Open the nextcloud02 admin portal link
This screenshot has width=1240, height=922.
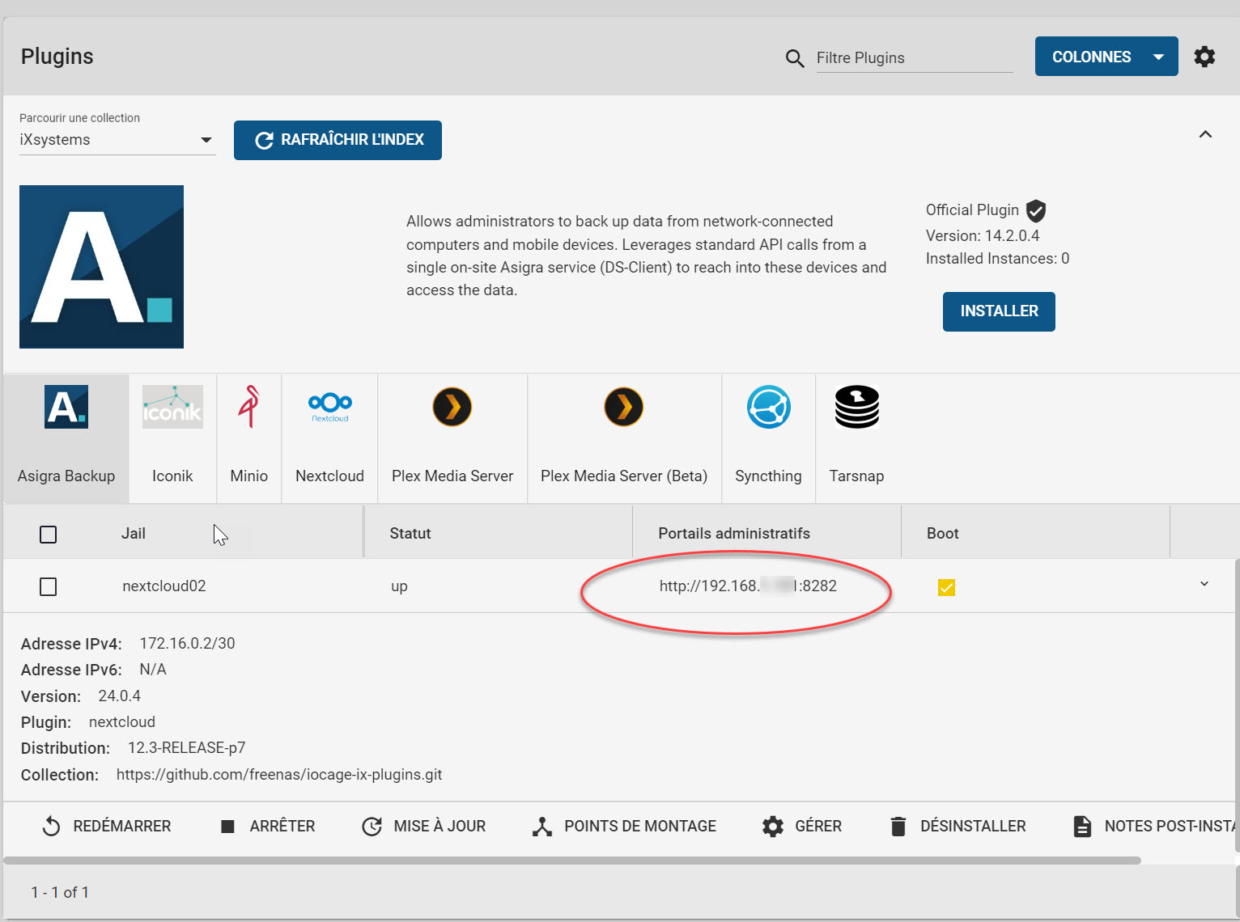point(748,586)
